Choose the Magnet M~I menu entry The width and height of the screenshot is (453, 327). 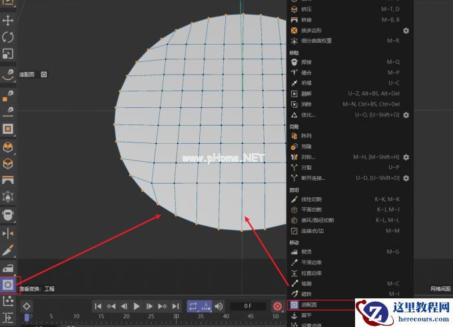tap(350, 294)
